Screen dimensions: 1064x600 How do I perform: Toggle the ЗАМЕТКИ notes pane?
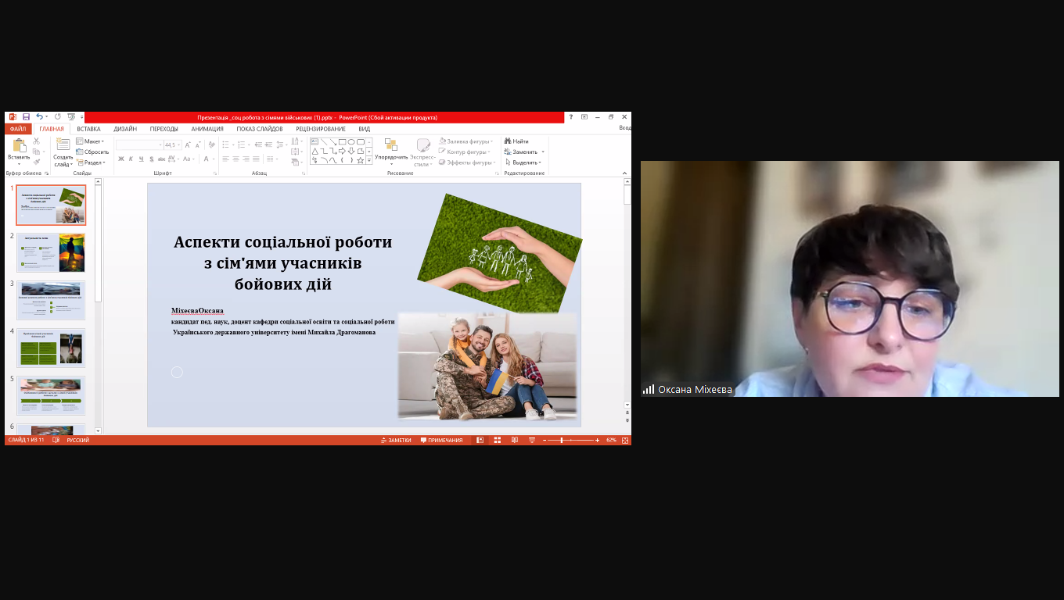(x=395, y=440)
